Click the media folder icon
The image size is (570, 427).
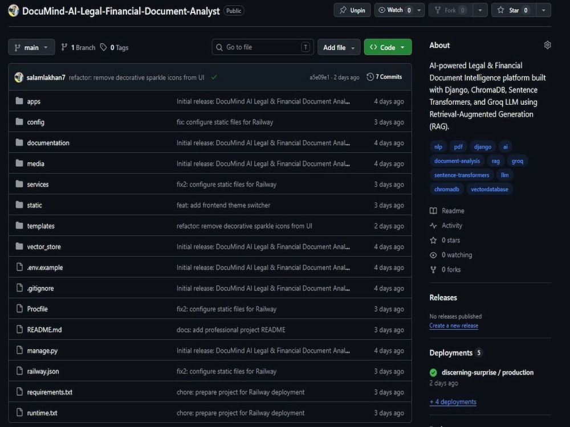point(19,163)
